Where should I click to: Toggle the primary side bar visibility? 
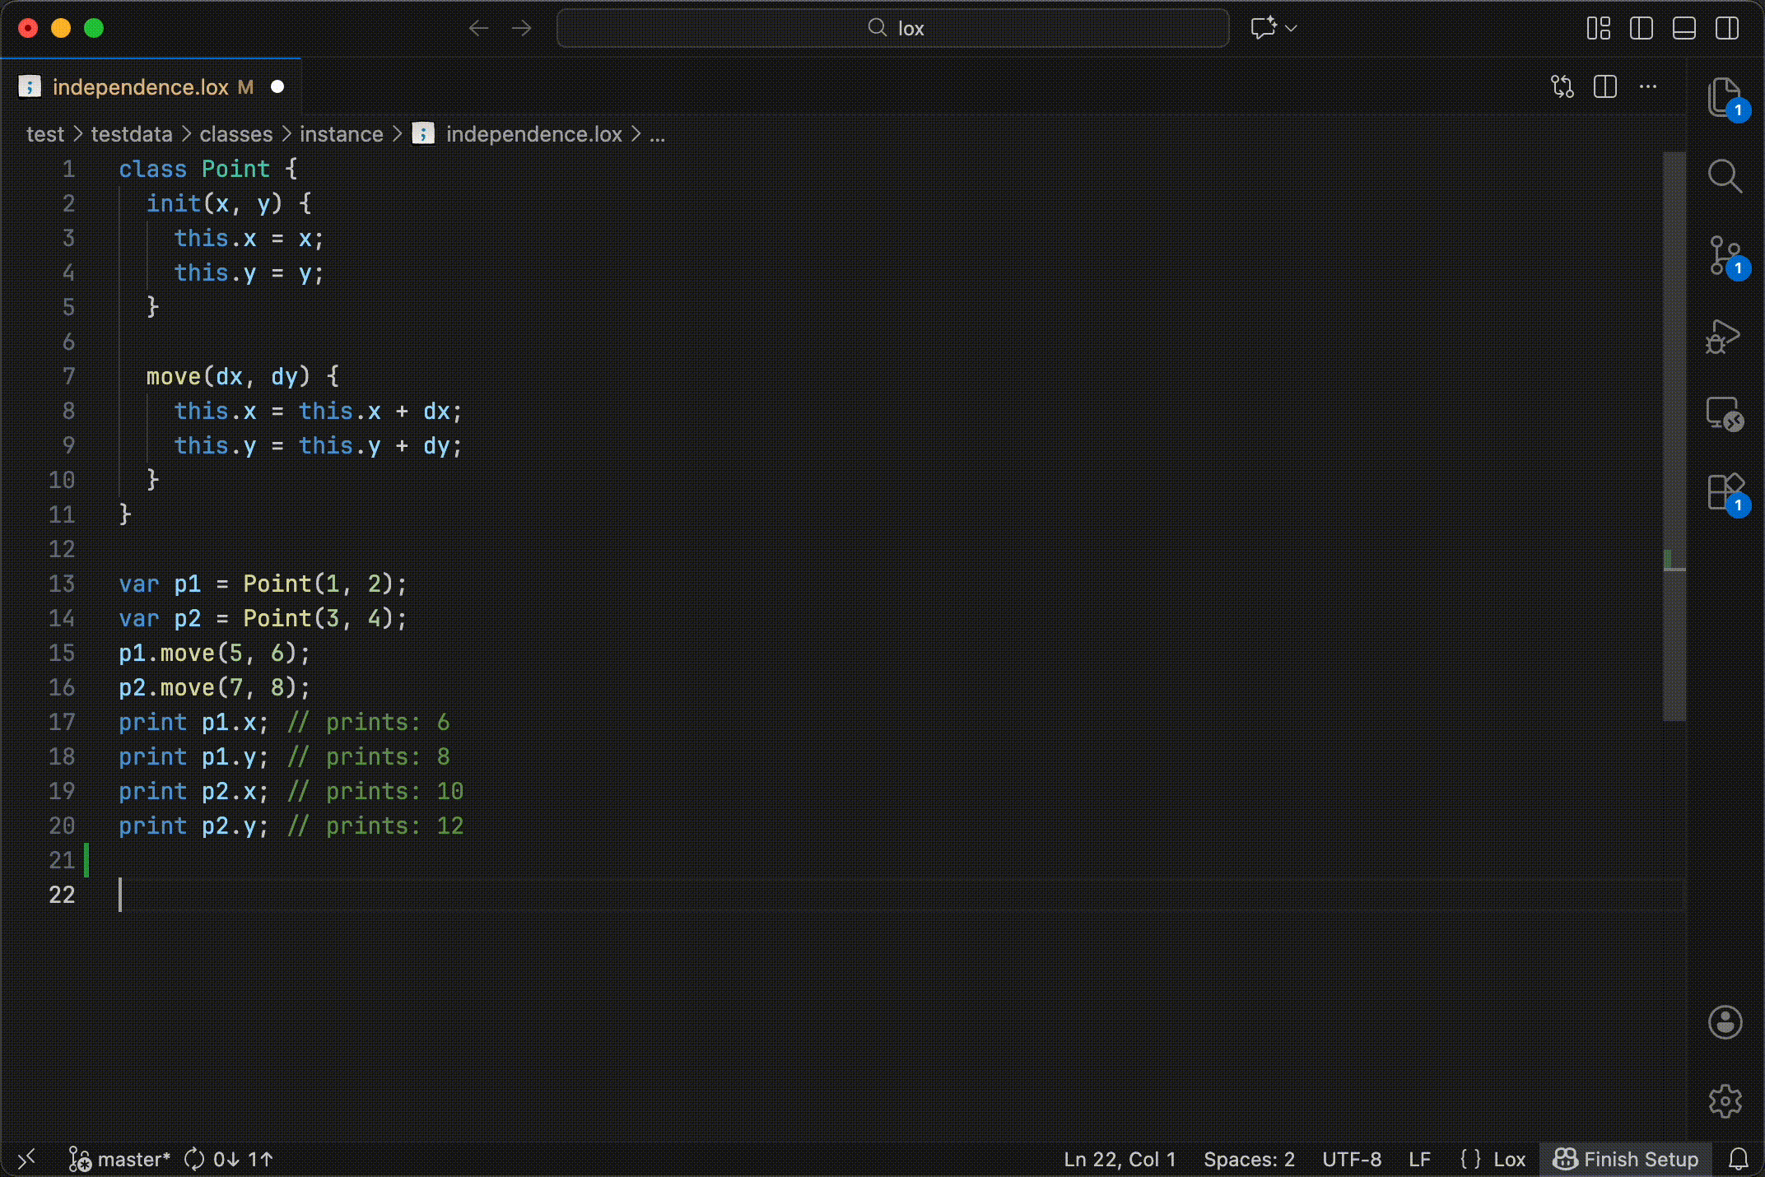[1641, 28]
